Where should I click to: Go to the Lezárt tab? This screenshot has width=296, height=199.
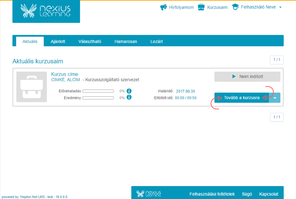(x=157, y=41)
